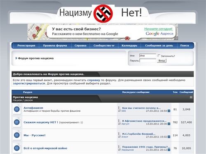The image size is (206, 154).
Task: Click post count 3,048
Action: coord(186,109)
